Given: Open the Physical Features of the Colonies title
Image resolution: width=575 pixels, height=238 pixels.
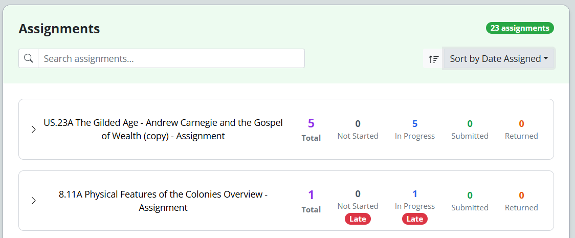Looking at the screenshot, I should coord(163,201).
